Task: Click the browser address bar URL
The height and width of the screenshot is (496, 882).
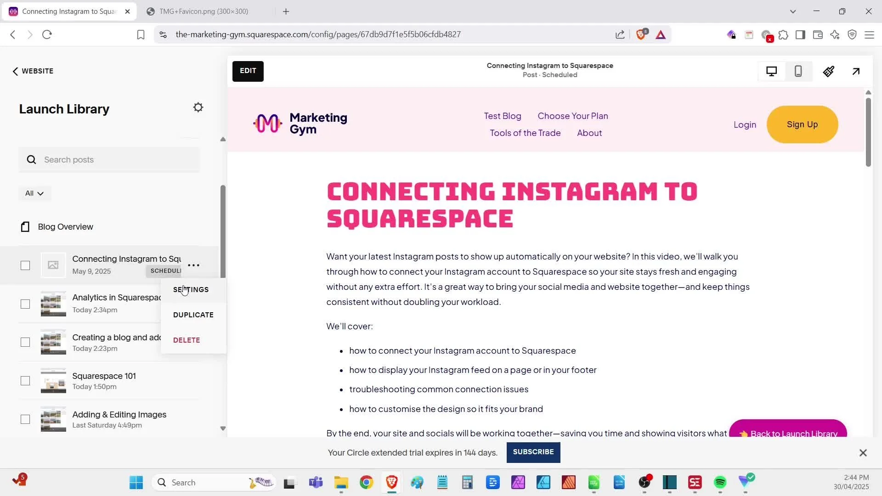Action: [x=318, y=34]
